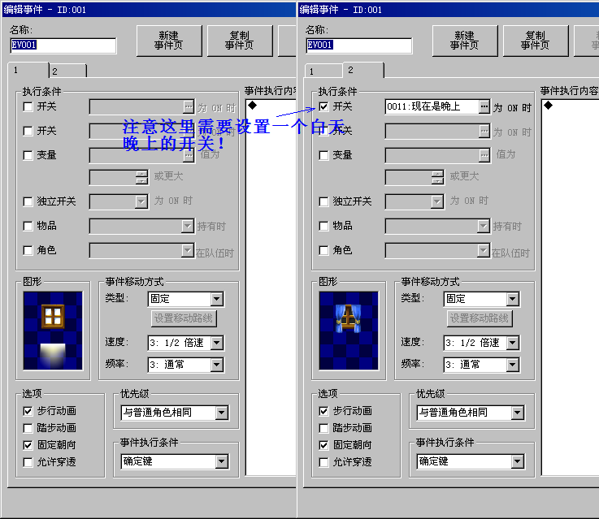Viewport: 599px width, 519px height.
Task: Select event page tab 2 in left window
Action: pos(68,71)
